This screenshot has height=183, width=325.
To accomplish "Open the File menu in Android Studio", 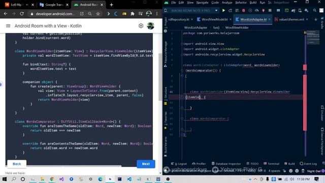I will click(x=174, y=3).
